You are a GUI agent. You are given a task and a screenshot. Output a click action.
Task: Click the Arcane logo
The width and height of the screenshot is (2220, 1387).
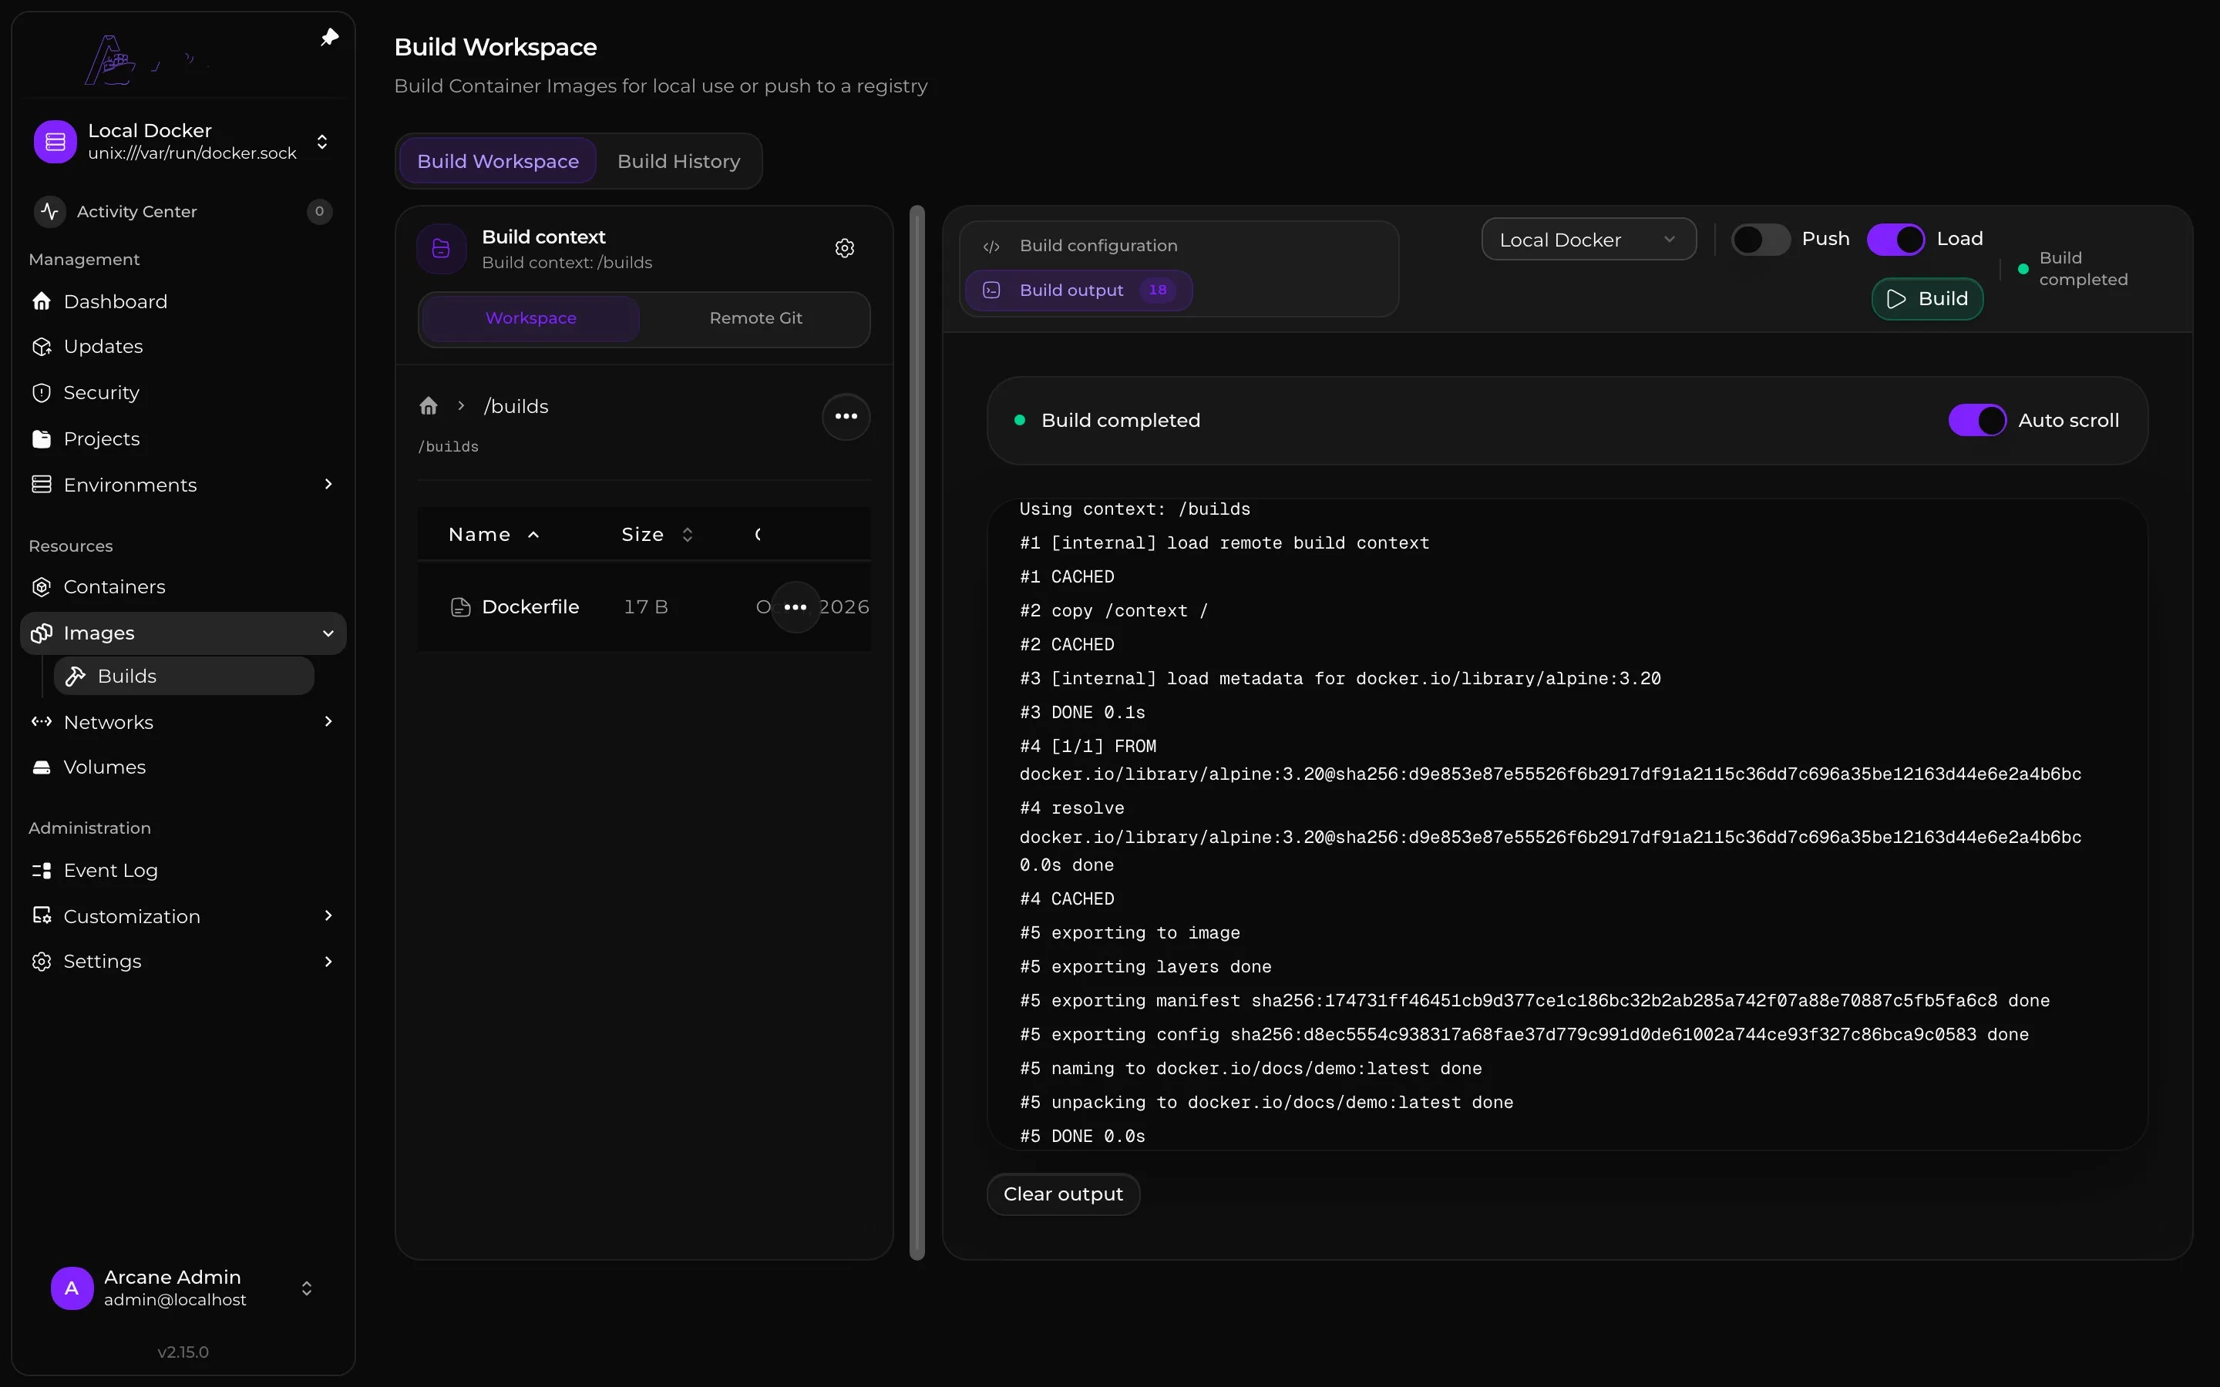[146, 61]
